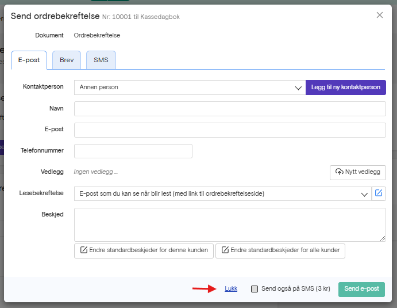Switch to the SMS tab
Image resolution: width=397 pixels, height=308 pixels.
click(x=101, y=60)
